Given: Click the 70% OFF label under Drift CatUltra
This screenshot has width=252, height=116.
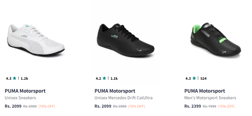Looking at the screenshot, I should coord(137,106).
